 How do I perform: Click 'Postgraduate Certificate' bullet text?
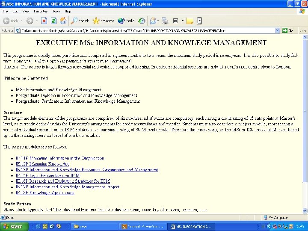tap(78, 101)
